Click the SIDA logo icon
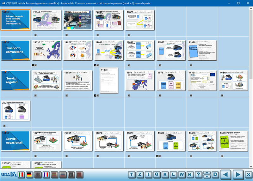Image resolution: width=253 pixels, height=181 pixels. pyautogui.click(x=9, y=174)
